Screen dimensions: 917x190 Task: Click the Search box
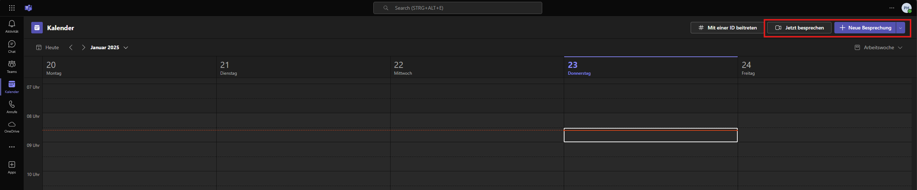pyautogui.click(x=457, y=8)
